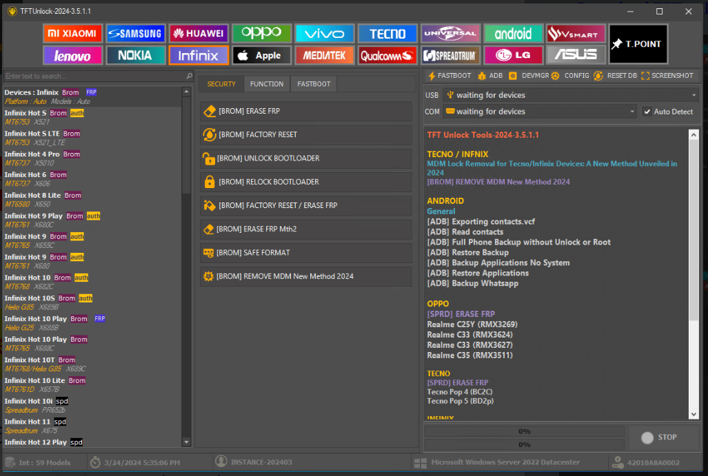
Task: Toggle the Auto Detect checkbox
Action: point(647,112)
